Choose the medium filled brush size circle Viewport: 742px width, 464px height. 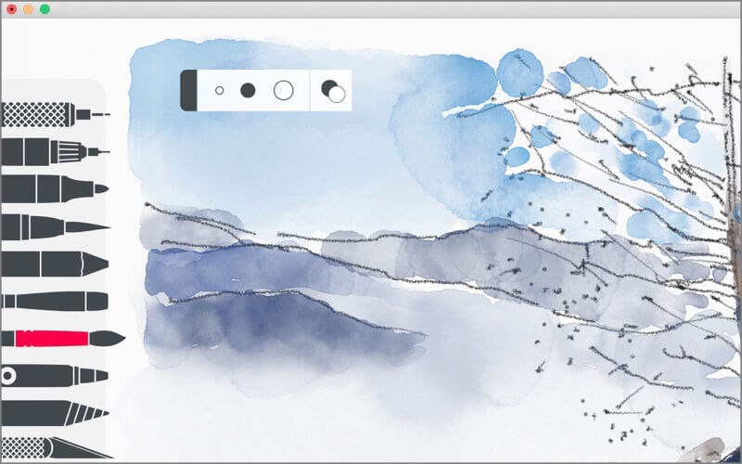click(x=248, y=90)
